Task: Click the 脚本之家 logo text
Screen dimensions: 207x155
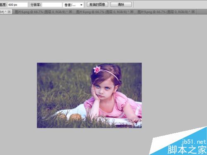Action: coord(187,150)
